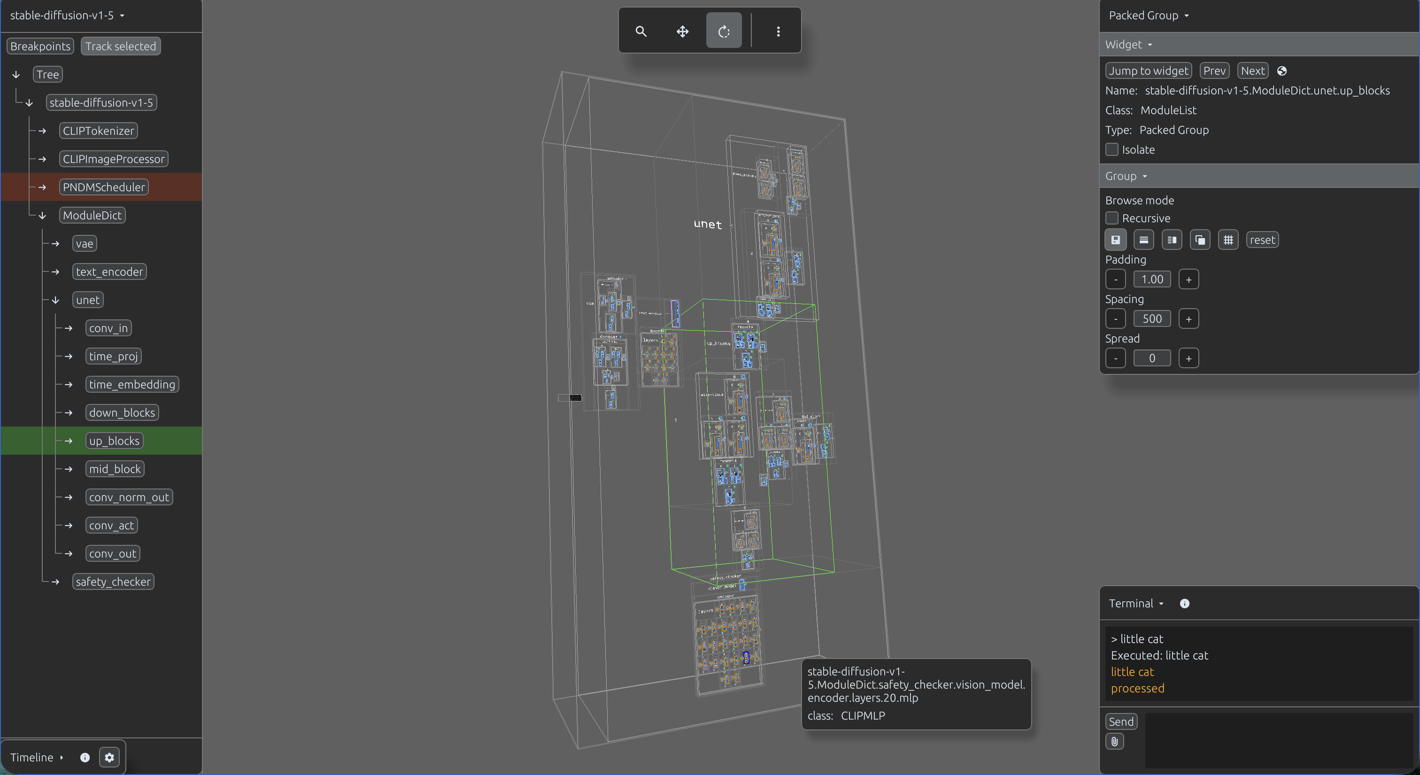1420x775 pixels.
Task: Click the attachment paperclip icon
Action: pyautogui.click(x=1114, y=742)
